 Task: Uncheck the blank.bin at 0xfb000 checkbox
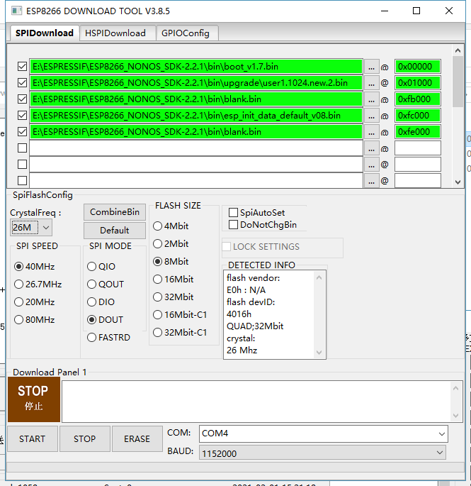coord(22,99)
